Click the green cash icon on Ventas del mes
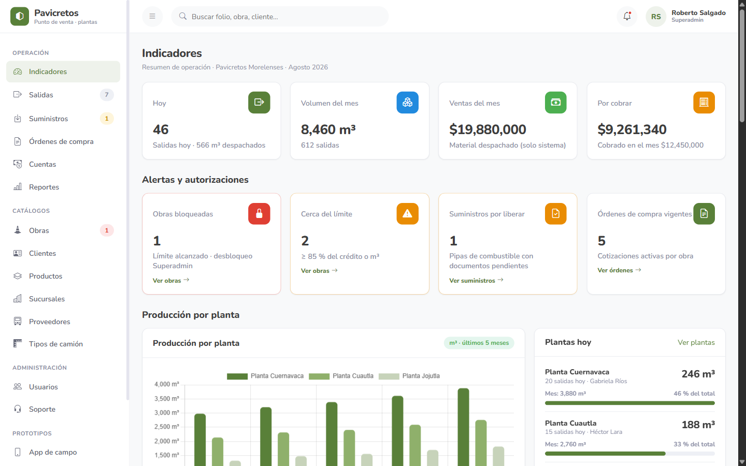 point(556,103)
